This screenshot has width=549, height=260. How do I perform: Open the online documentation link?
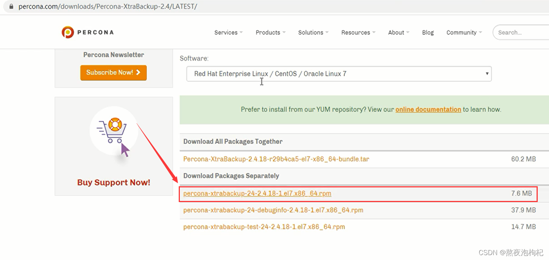pos(428,109)
